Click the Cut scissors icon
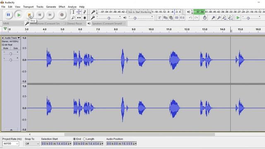Viewport: 265px width, 149px height. (x=159, y=17)
